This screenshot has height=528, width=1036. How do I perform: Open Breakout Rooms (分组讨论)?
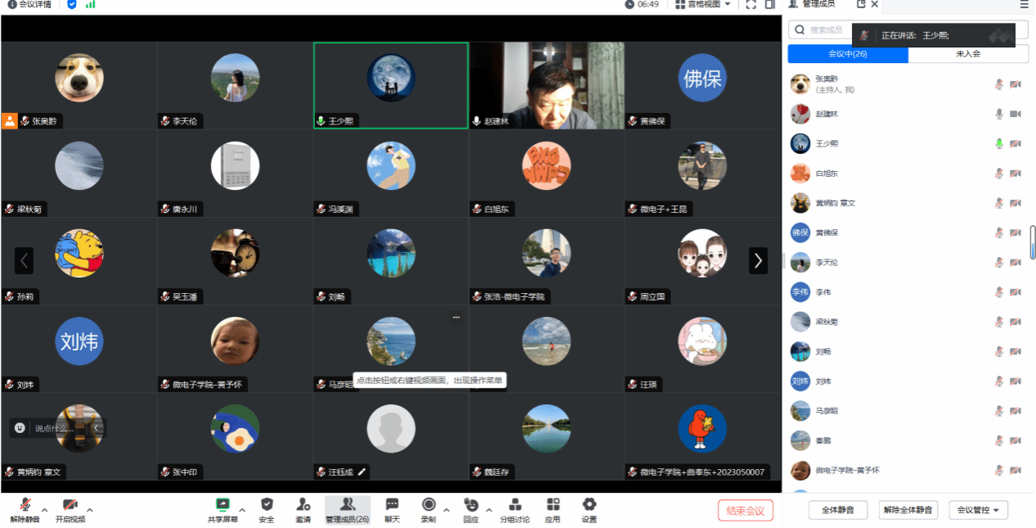[515, 509]
